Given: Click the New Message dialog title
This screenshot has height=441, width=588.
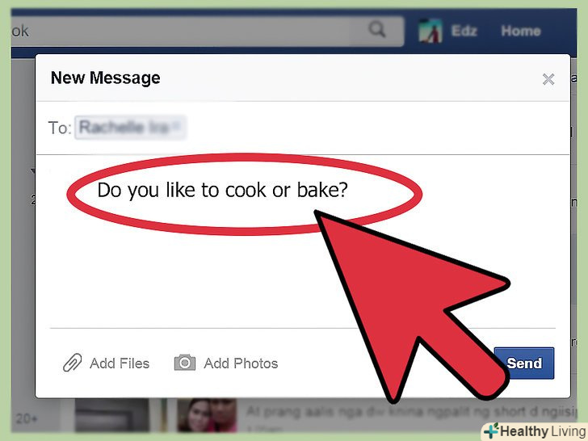Looking at the screenshot, I should click(x=105, y=78).
